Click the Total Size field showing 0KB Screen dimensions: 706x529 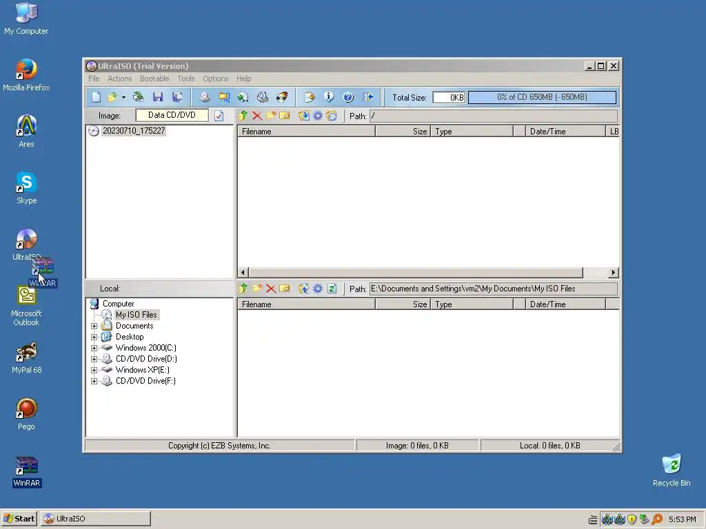point(449,98)
